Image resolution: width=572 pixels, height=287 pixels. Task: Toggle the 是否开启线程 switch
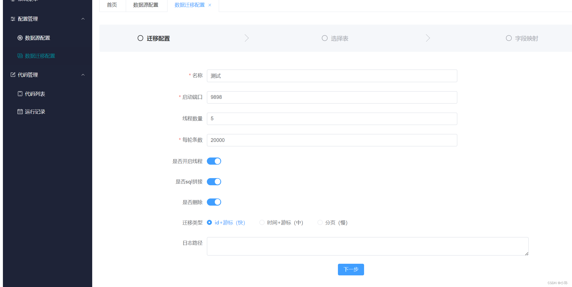click(x=214, y=161)
